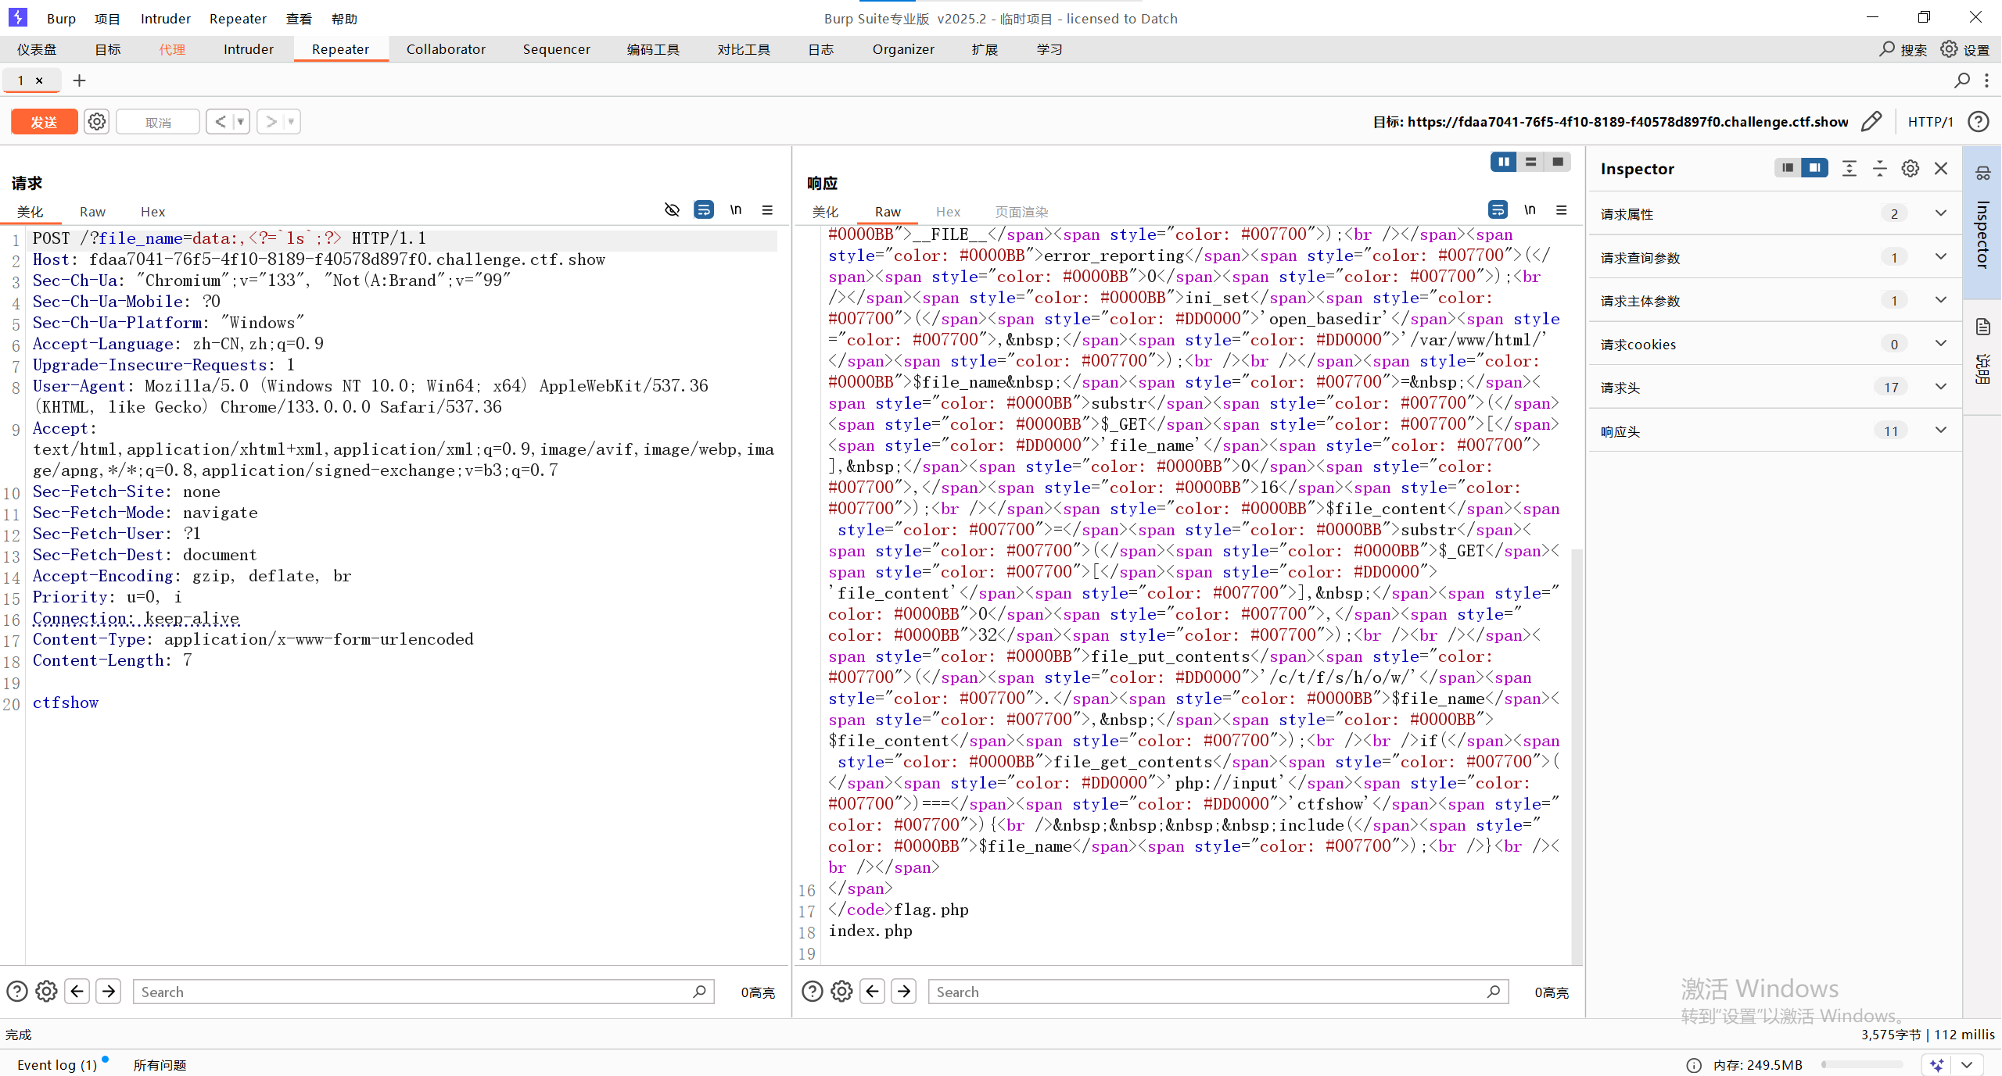Open Inspector settings gear icon

point(1911,169)
